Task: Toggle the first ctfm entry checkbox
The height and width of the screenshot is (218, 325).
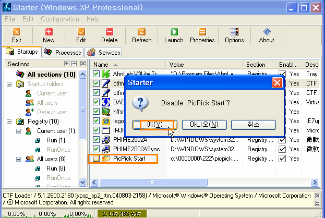Action: [x=96, y=83]
